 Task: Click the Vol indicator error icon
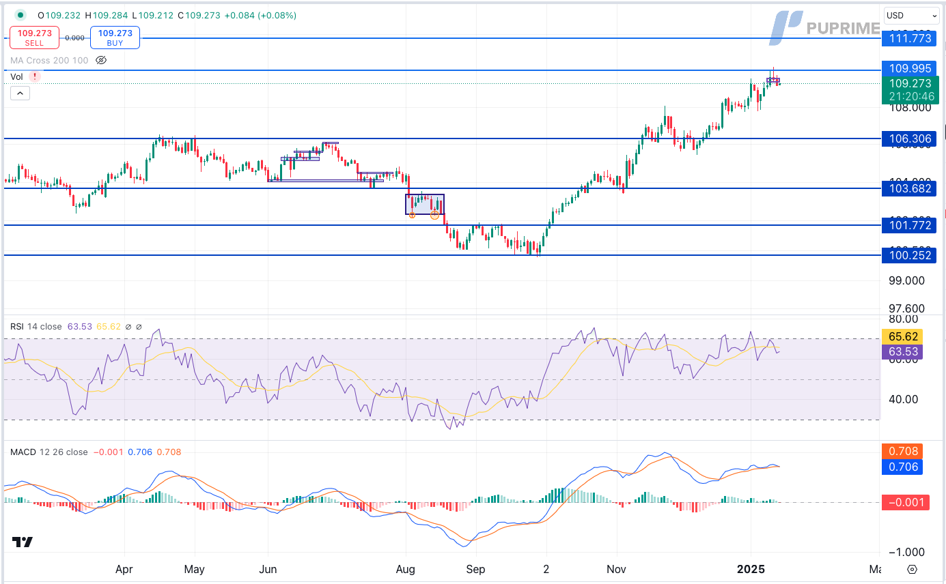pyautogui.click(x=35, y=77)
